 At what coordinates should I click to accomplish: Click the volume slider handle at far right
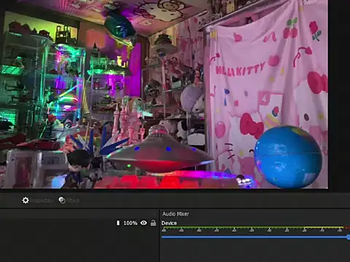pyautogui.click(x=349, y=237)
